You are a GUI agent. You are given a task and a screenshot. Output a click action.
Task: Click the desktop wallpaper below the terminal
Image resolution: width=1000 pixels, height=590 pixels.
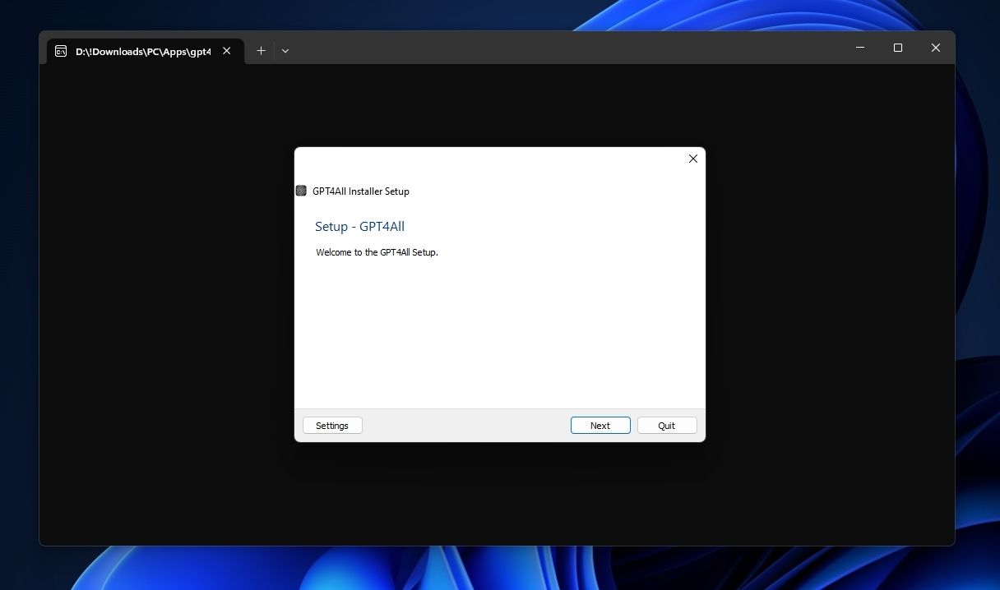coord(493,569)
